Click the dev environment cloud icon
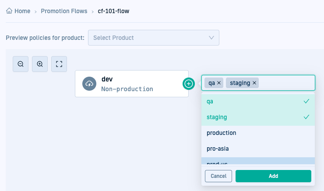The height and width of the screenshot is (191, 324). pyautogui.click(x=89, y=84)
